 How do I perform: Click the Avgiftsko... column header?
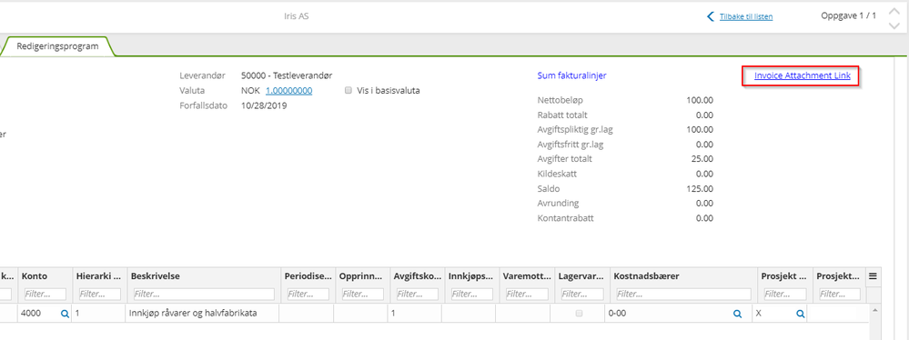[418, 277]
